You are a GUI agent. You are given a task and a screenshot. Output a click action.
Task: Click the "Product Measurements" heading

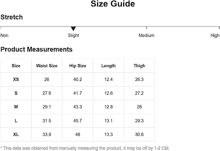(x=37, y=49)
